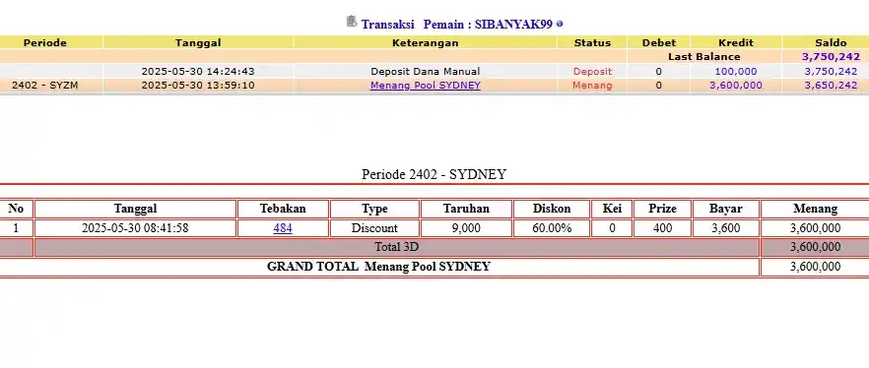Screen dimensions: 869x368
Task: Open the Menang Pool SYDNEY link
Action: click(425, 86)
